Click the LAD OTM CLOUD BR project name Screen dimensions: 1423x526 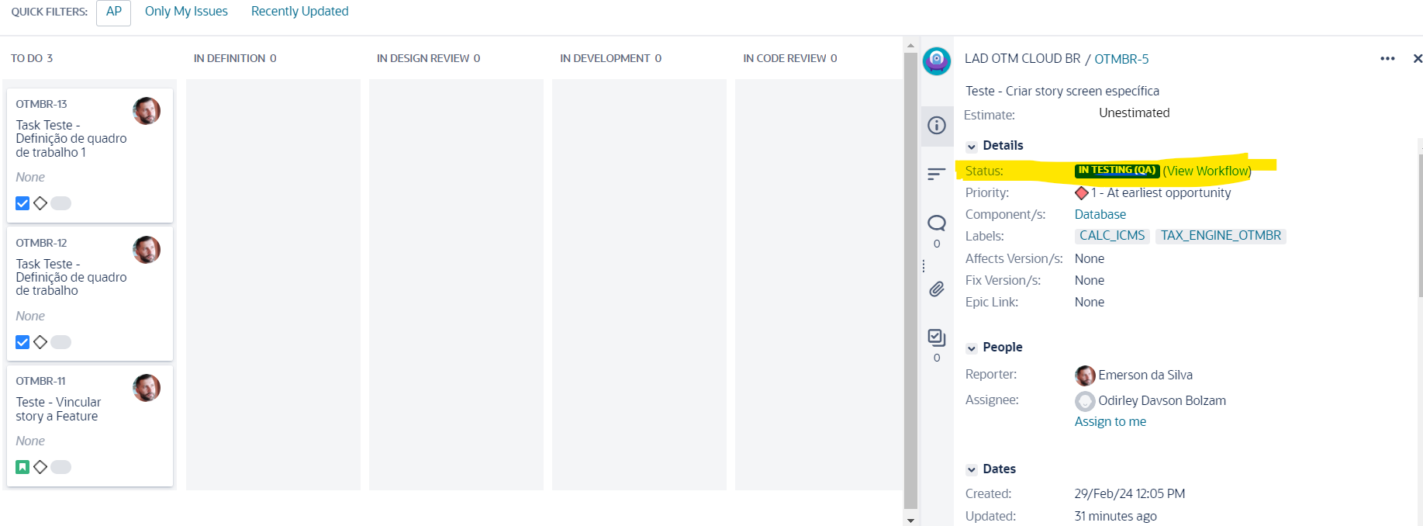pyautogui.click(x=1022, y=59)
